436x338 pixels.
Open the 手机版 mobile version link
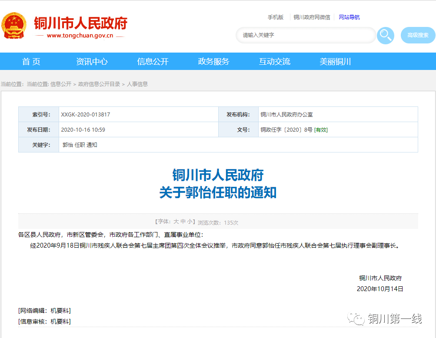tap(275, 17)
